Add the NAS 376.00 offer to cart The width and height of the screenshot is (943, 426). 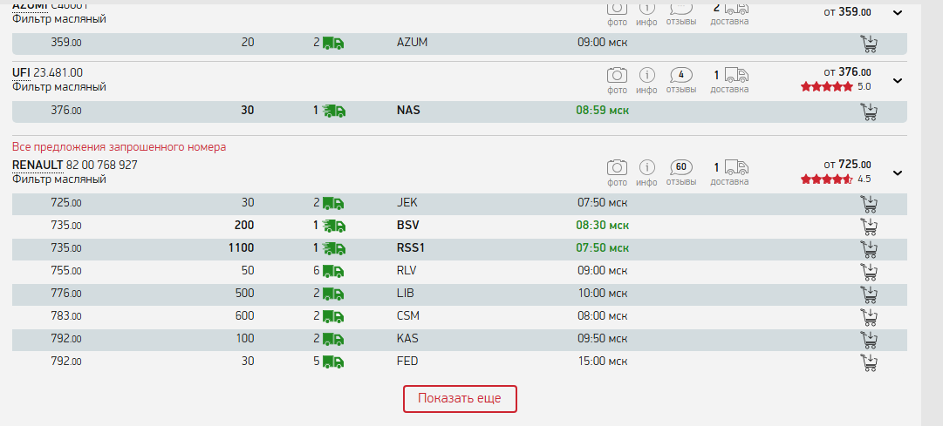coord(869,112)
